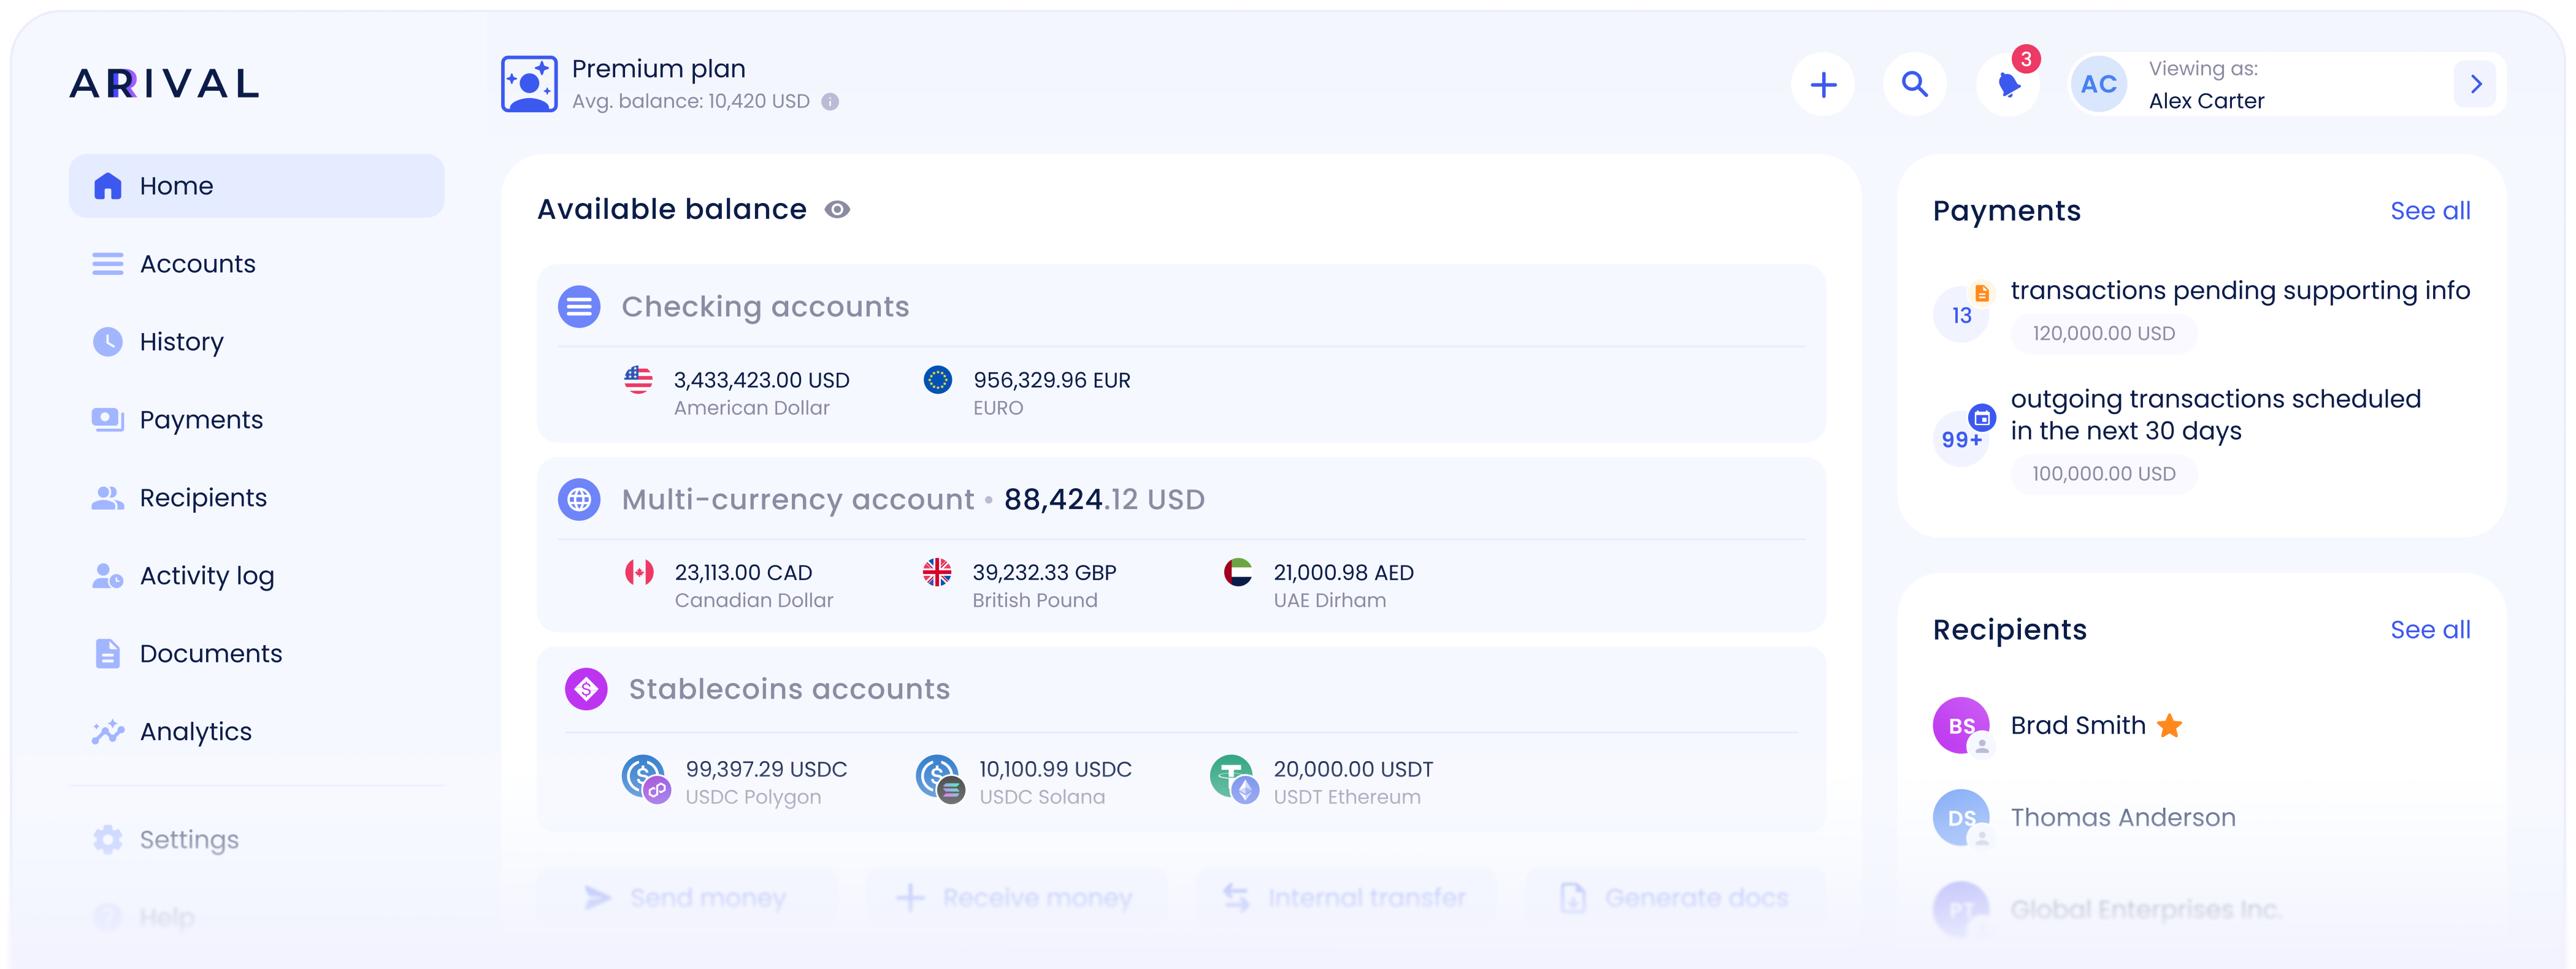Open notifications bell with 3 badge
The image size is (2576, 969).
pyautogui.click(x=2008, y=85)
